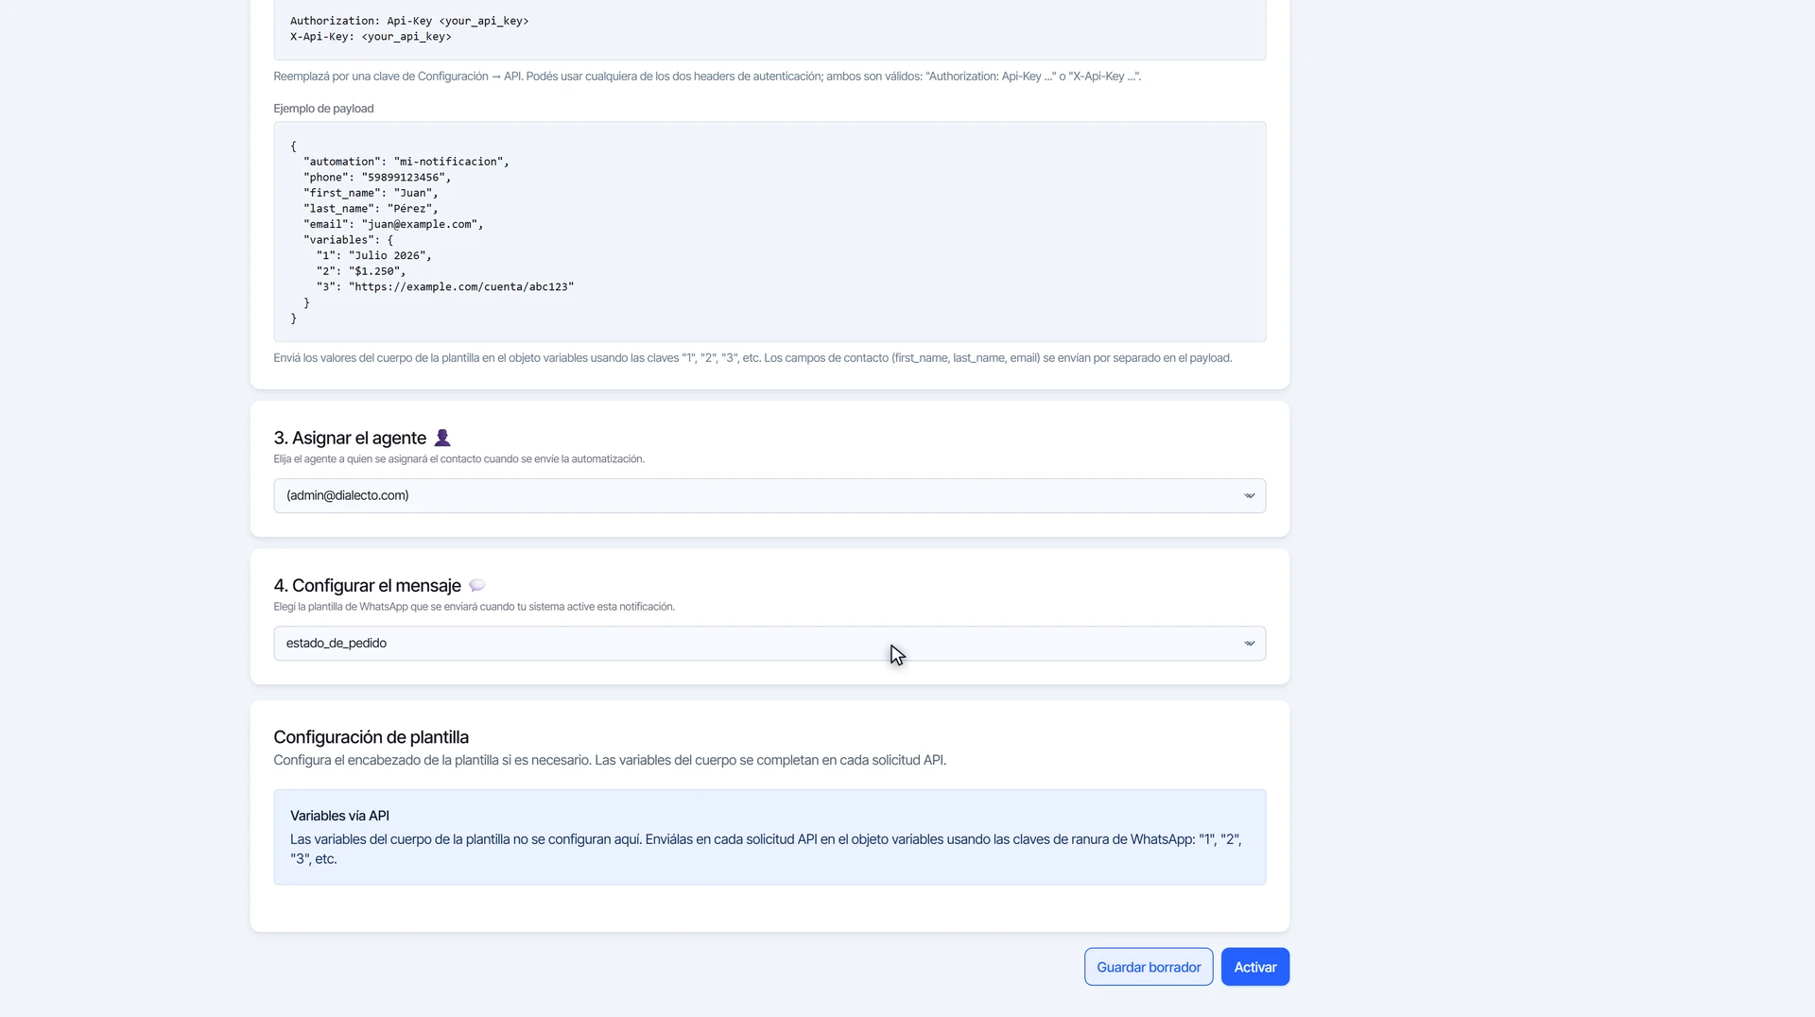Click the Guardar borrador button
This screenshot has width=1815, height=1017.
pyautogui.click(x=1149, y=967)
